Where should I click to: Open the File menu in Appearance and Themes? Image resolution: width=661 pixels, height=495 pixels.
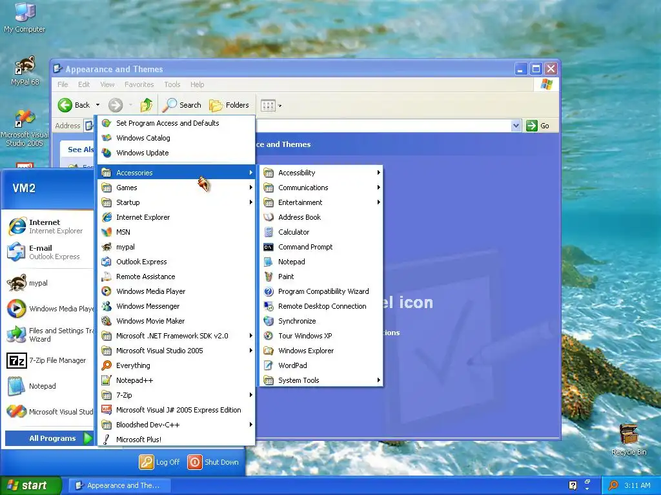click(63, 84)
